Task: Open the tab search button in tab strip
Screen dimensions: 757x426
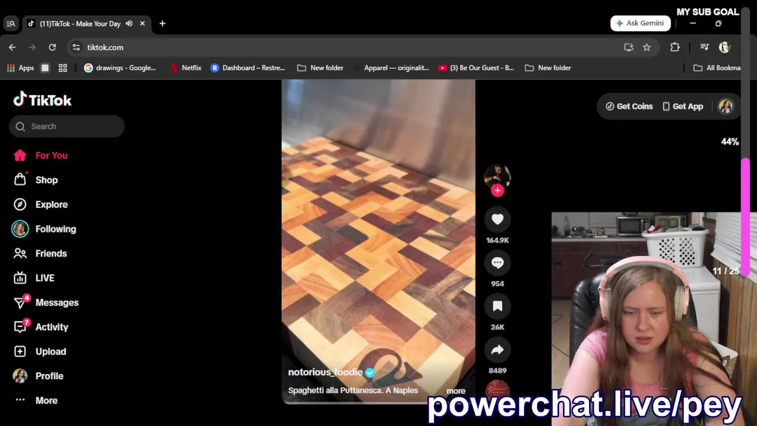Action: [x=11, y=24]
